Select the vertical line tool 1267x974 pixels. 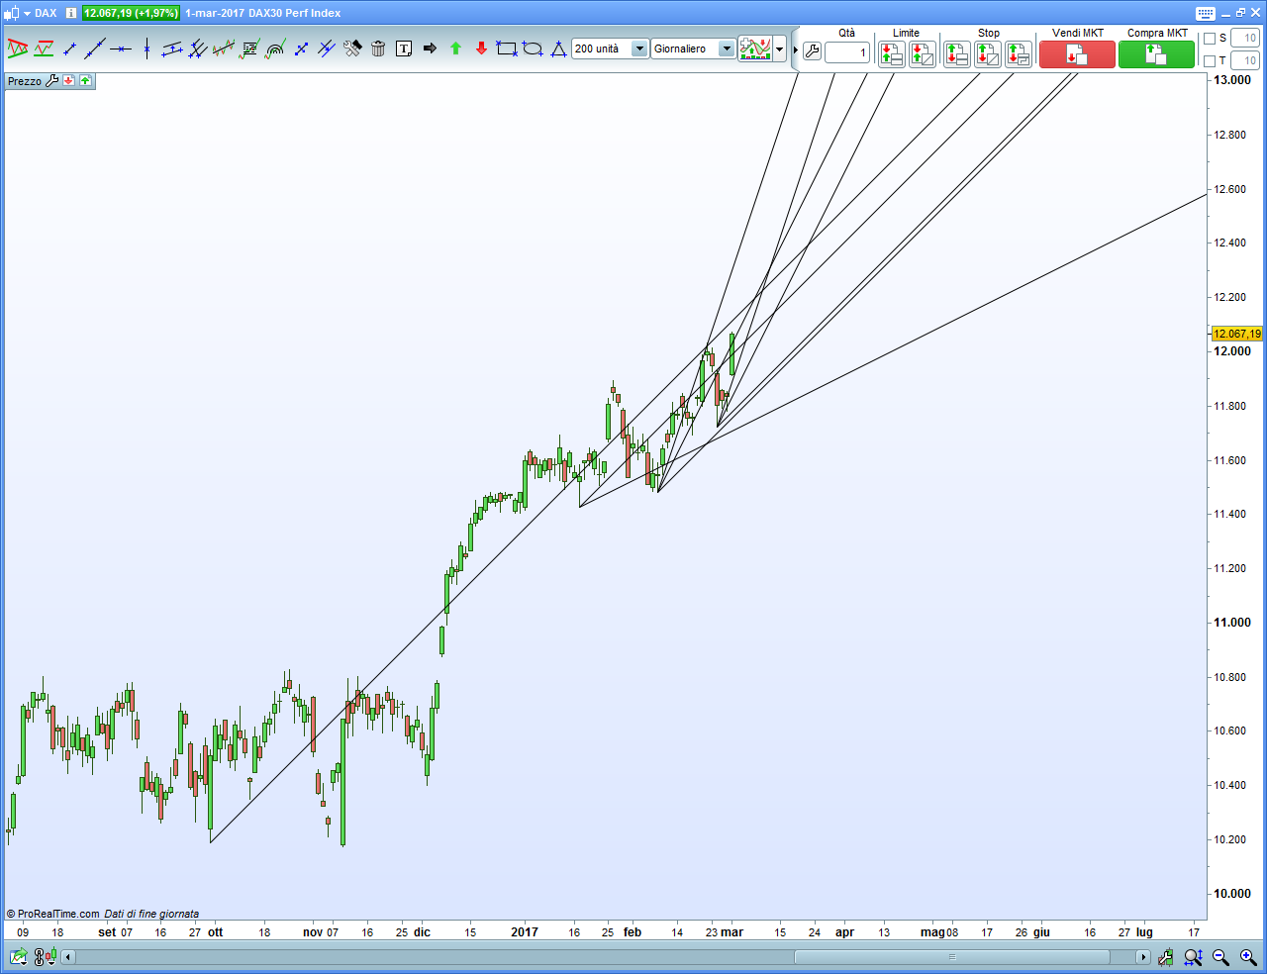click(146, 49)
